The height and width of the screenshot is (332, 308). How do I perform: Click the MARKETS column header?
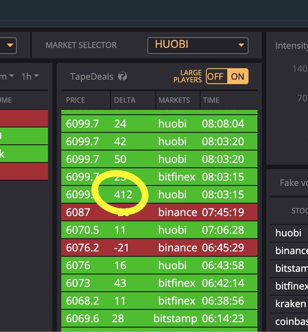(174, 100)
